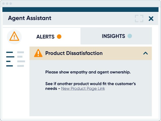Click the Product Dissatisfaction header bar
This screenshot has width=161, height=121.
(x=91, y=53)
